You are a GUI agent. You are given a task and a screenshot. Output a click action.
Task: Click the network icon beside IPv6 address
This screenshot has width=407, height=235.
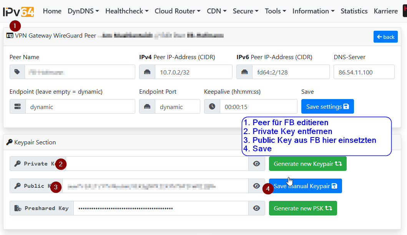pos(244,72)
